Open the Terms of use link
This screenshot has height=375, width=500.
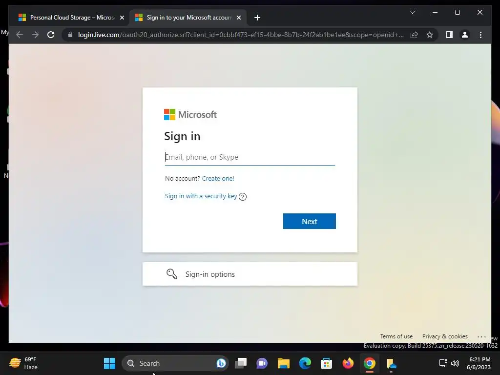click(x=396, y=336)
